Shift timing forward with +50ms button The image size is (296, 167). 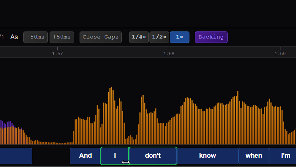click(62, 37)
